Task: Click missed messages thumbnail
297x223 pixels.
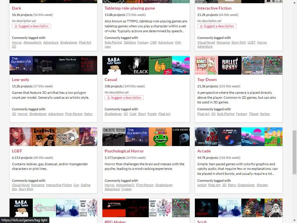Action: pos(21,137)
